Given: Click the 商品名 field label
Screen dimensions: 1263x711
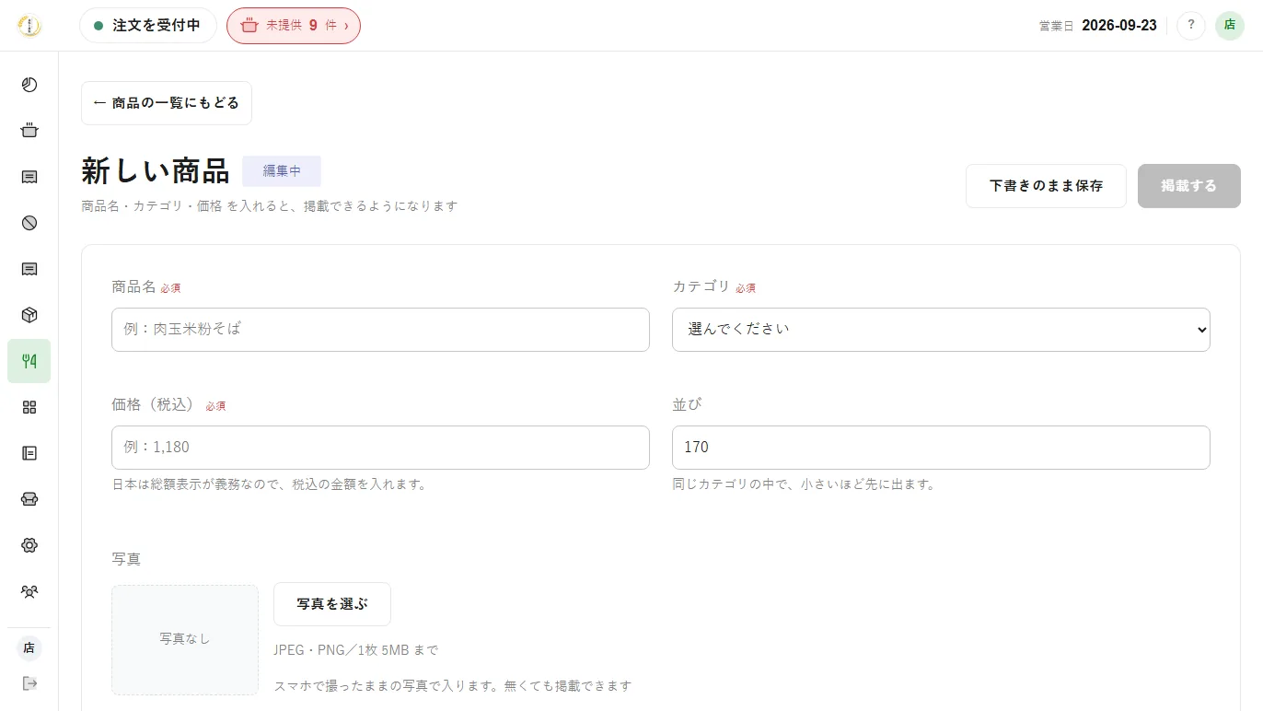Looking at the screenshot, I should click(x=133, y=286).
